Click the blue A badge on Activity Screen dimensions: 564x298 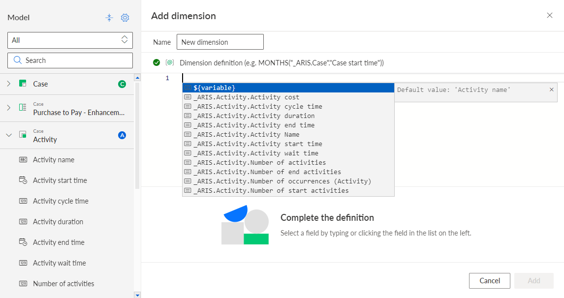[x=122, y=135]
